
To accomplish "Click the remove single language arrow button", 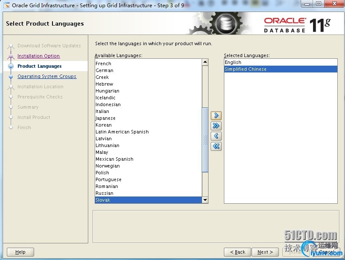I will (x=216, y=136).
